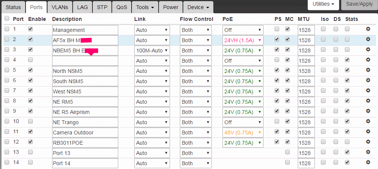Expand Flow Control dropdown for port 1
The width and height of the screenshot is (378, 169).
pyautogui.click(x=195, y=30)
